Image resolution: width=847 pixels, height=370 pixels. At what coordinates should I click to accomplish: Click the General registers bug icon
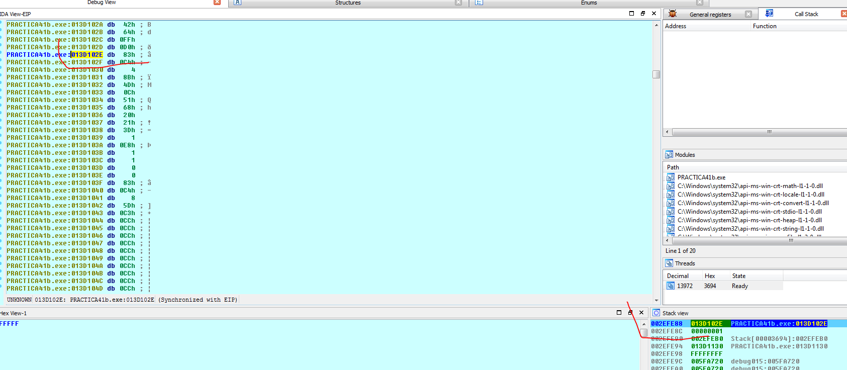click(673, 14)
